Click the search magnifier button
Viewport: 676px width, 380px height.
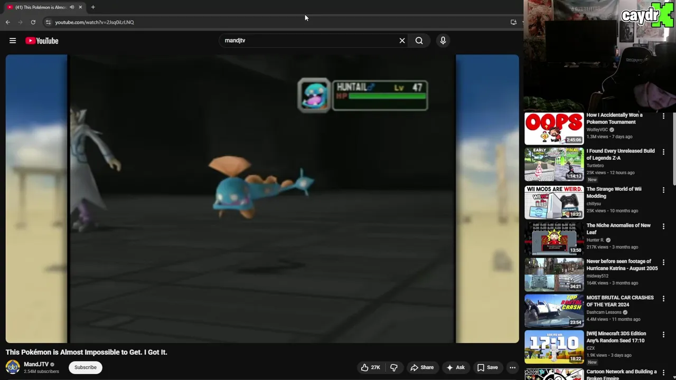(x=419, y=40)
